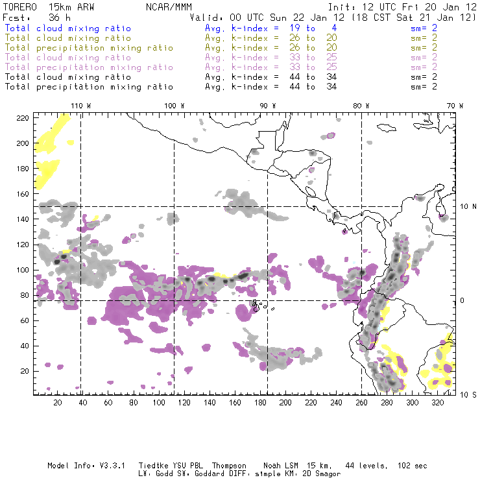
Task: Select black 'Total precipitation mixing ratio' legend entry
Action: click(x=89, y=87)
